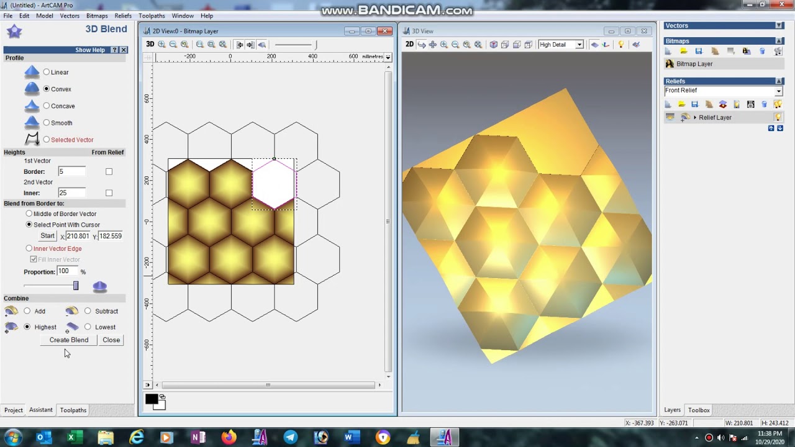Click the Create Blend button
795x447 pixels.
(x=69, y=340)
